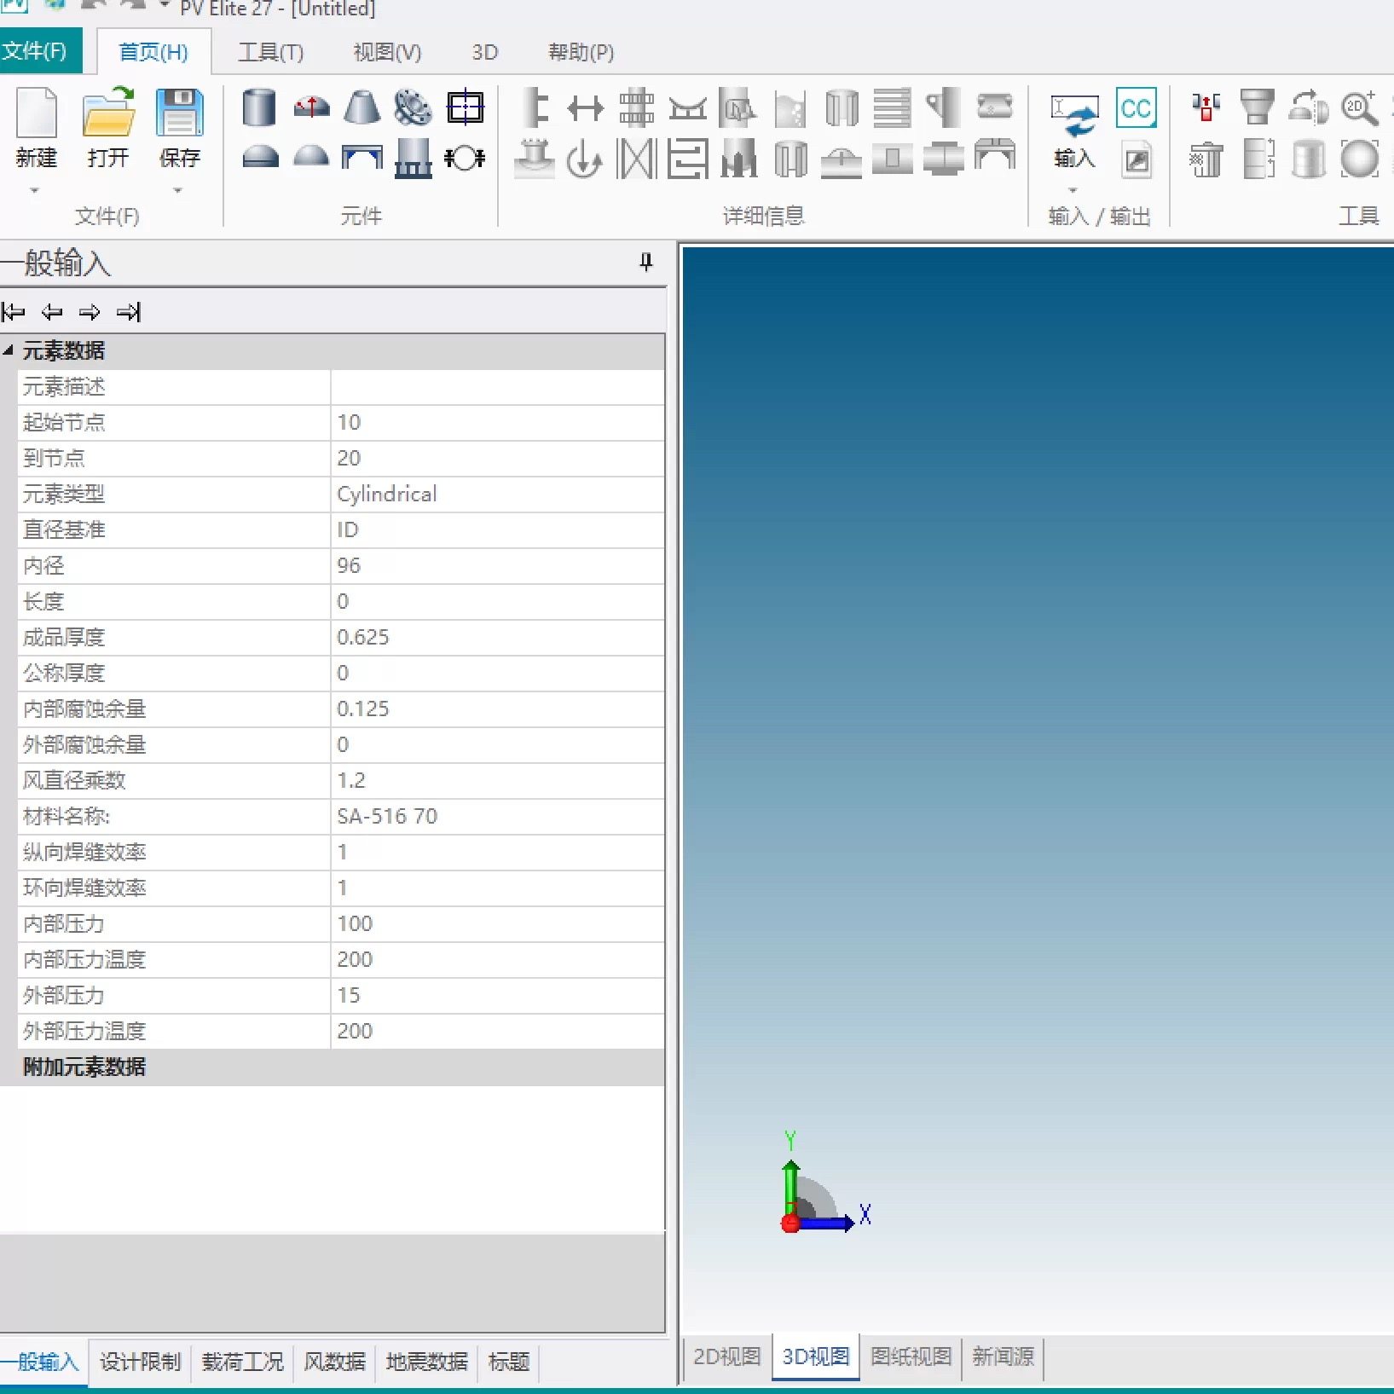
Task: Add a skirt support element
Action: [414, 159]
